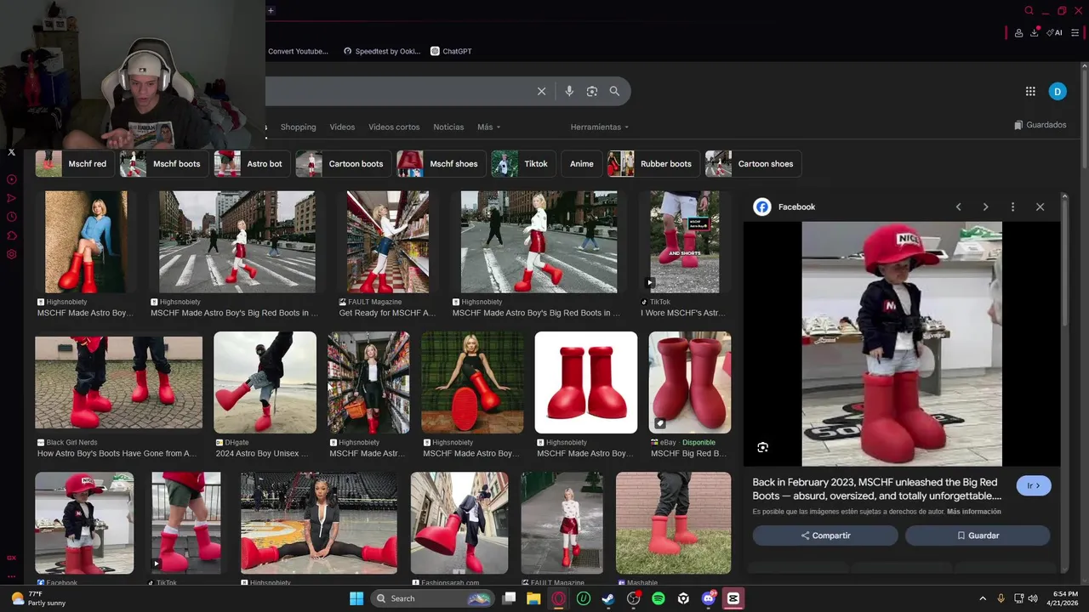Open FAULT Magazine supermarket boots thumbnail
Screen dimensions: 1089x612
[x=387, y=242]
